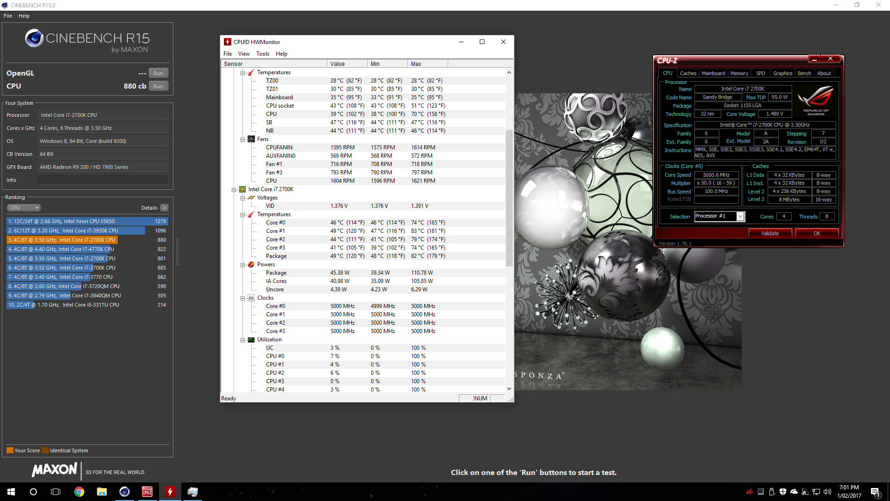Collapse the CPU core Temperatures node
The width and height of the screenshot is (890, 501).
[242, 215]
